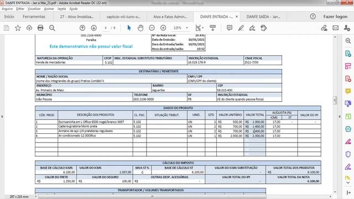Viewport: 354px width, 199px height.
Task: Open the find text magnifier
Action: (x=52, y=28)
